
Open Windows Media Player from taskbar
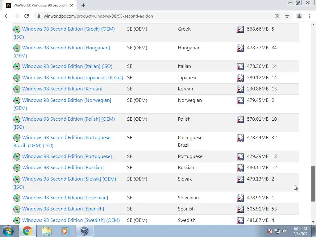point(65,231)
